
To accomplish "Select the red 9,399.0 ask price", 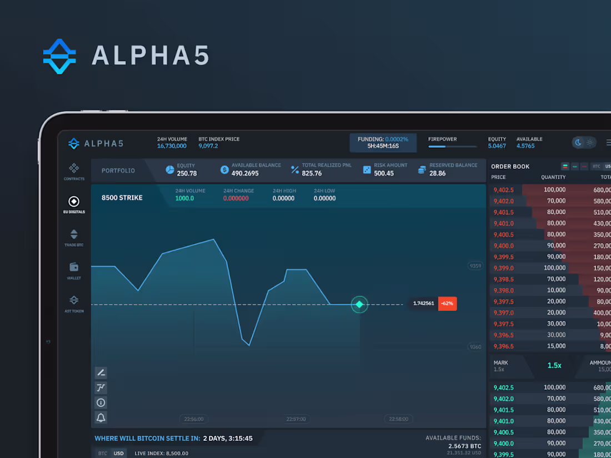I will click(503, 268).
